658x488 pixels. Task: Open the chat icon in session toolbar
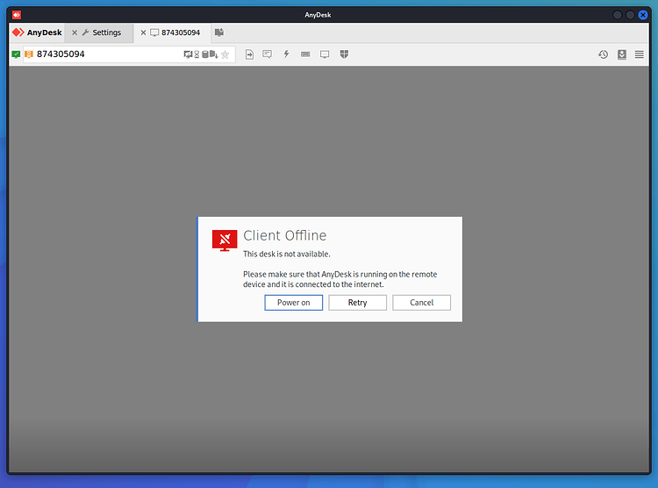point(267,54)
